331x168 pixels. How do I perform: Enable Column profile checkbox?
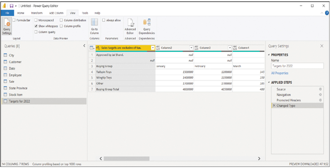(x=61, y=26)
